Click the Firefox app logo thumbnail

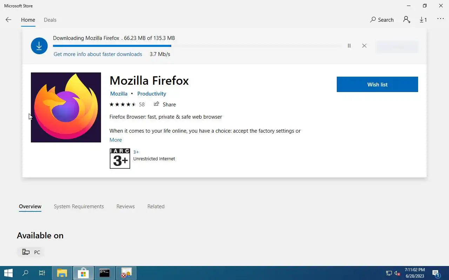[x=66, y=107]
